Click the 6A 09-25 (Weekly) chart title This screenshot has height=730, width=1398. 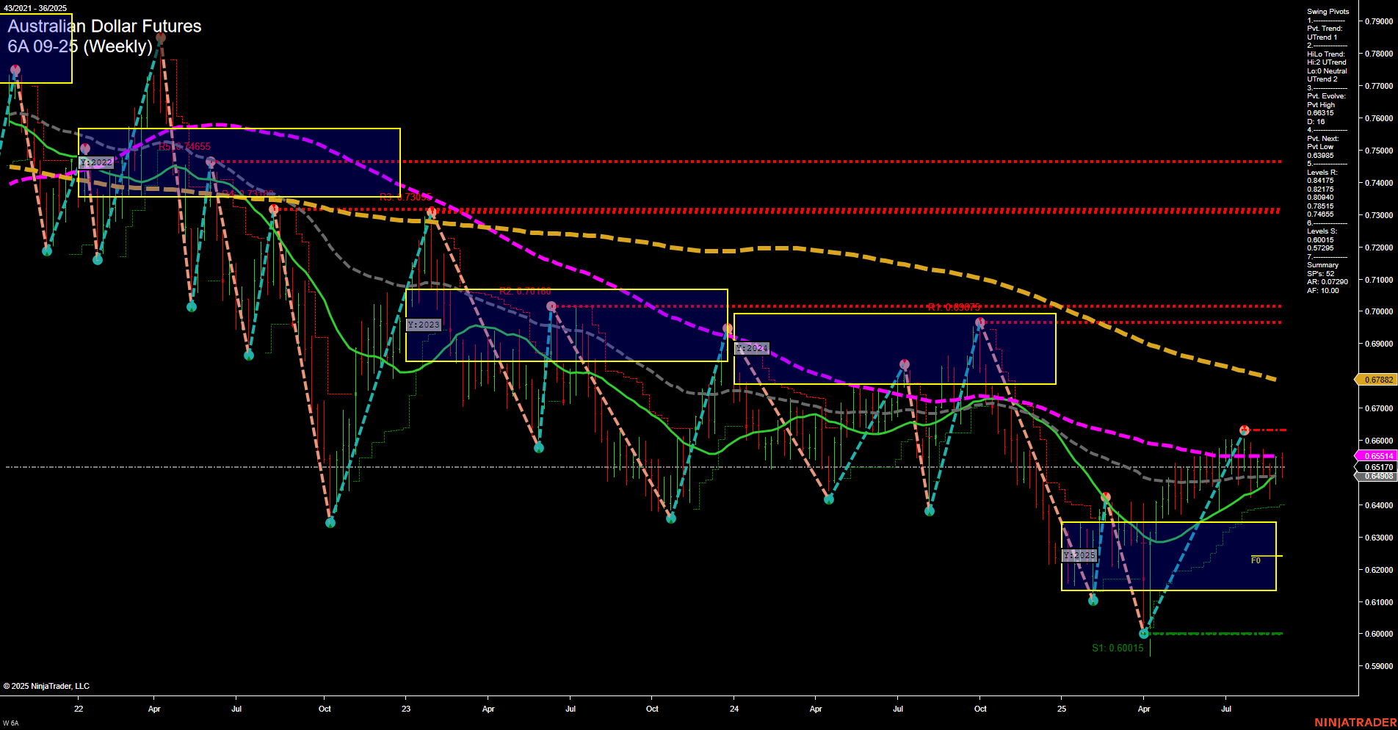point(81,46)
